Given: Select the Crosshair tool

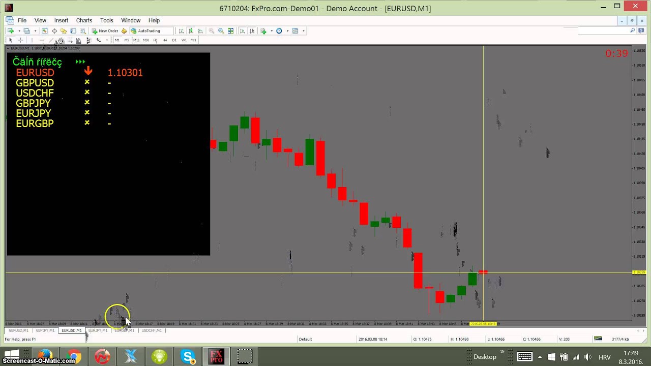Looking at the screenshot, I should (x=20, y=40).
